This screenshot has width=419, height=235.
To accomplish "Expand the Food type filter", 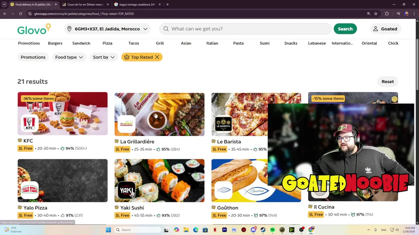I will point(69,57).
